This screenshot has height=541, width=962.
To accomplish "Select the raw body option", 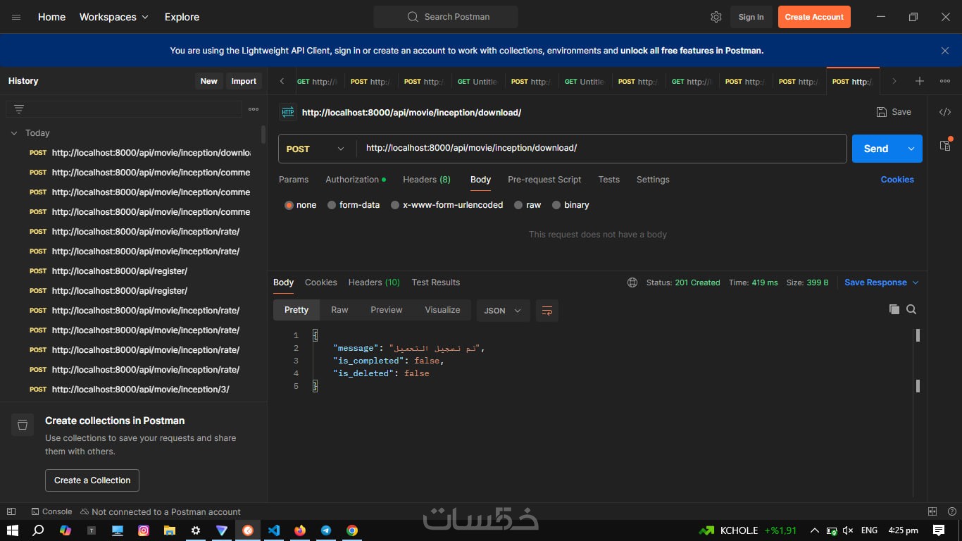I will (527, 205).
